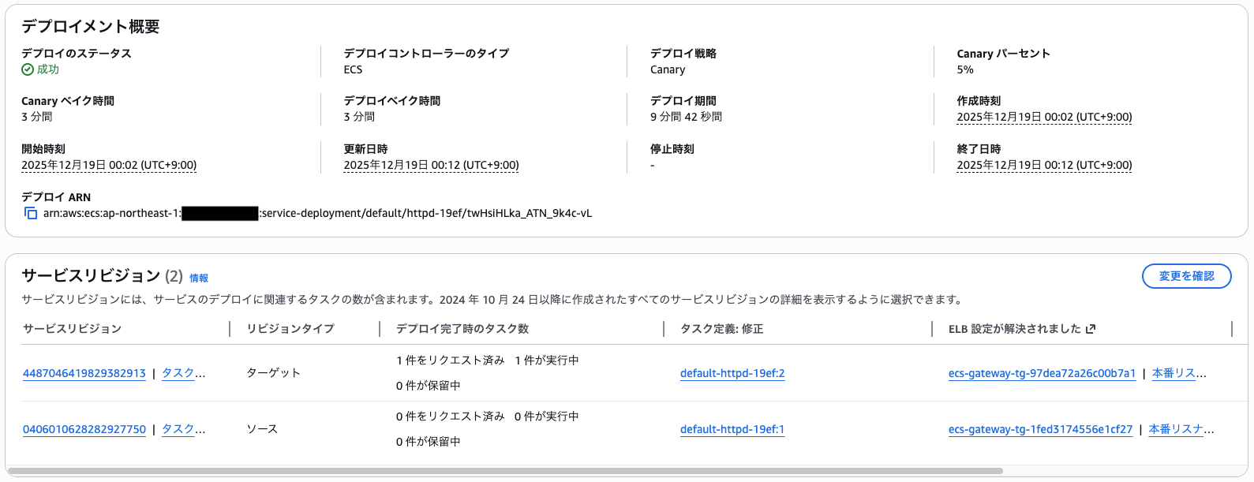Click the external link icon in ELB header
This screenshot has width=1254, height=482.
point(1090,330)
